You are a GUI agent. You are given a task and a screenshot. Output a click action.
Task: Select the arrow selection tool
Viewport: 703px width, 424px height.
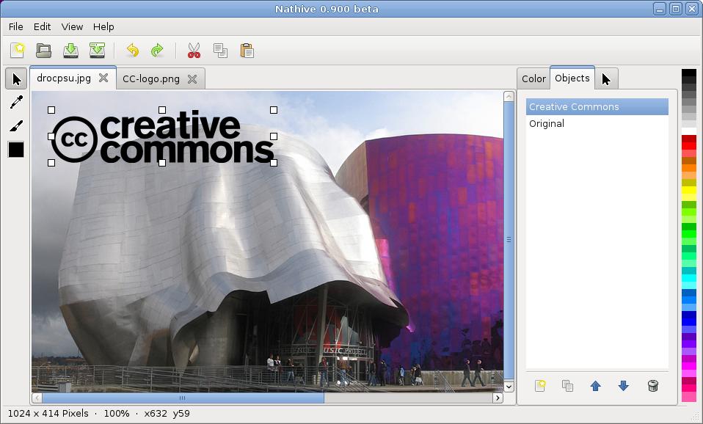click(x=16, y=79)
